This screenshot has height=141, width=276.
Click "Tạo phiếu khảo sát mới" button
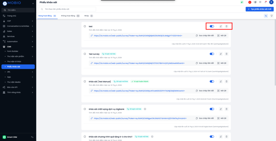[x=260, y=9]
